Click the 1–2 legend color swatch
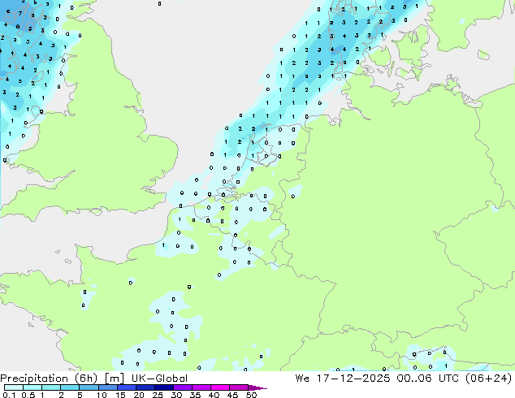Viewport: 515px width, 398px height. tap(51, 387)
